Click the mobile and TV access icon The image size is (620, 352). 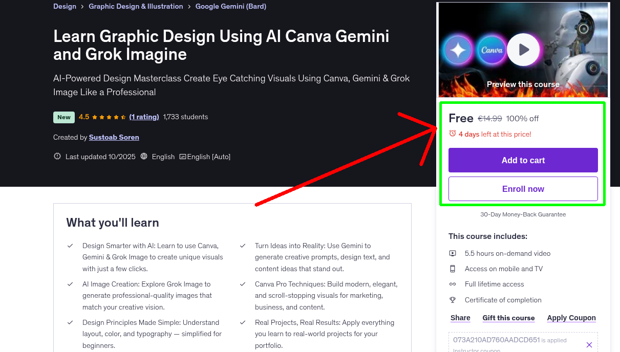[x=453, y=269]
